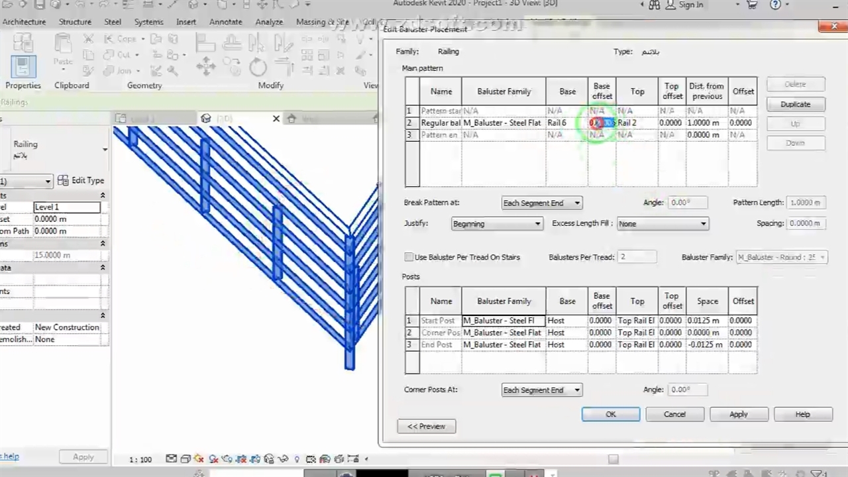
Task: Click the Duplicate button
Action: 795,105
